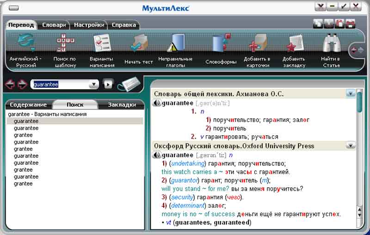Click the checkmark window button

[344, 6]
